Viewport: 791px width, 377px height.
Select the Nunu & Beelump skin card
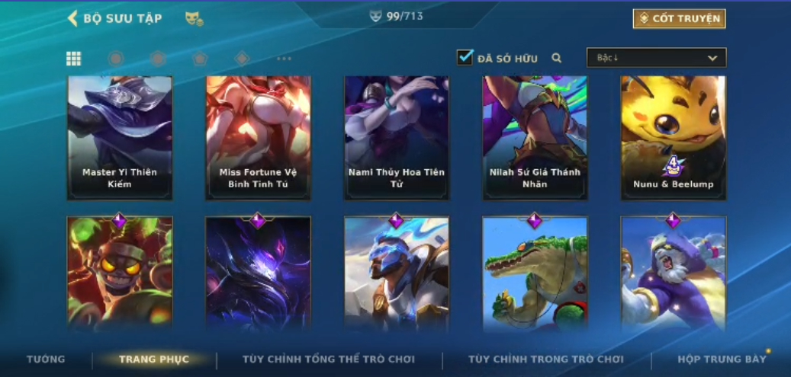click(x=674, y=138)
